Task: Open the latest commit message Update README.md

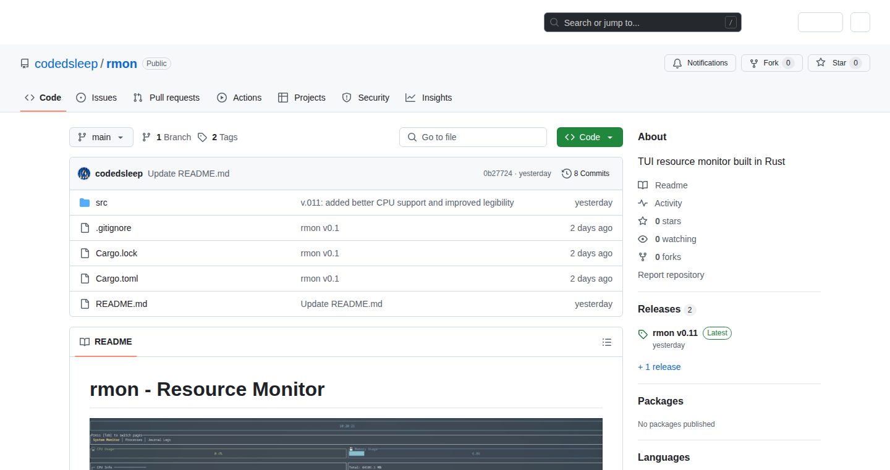Action: point(189,174)
